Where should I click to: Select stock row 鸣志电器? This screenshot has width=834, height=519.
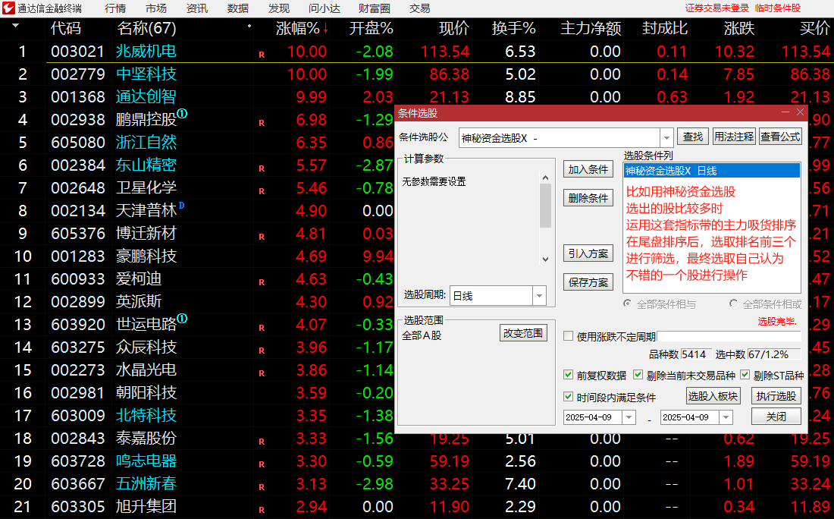coord(146,461)
